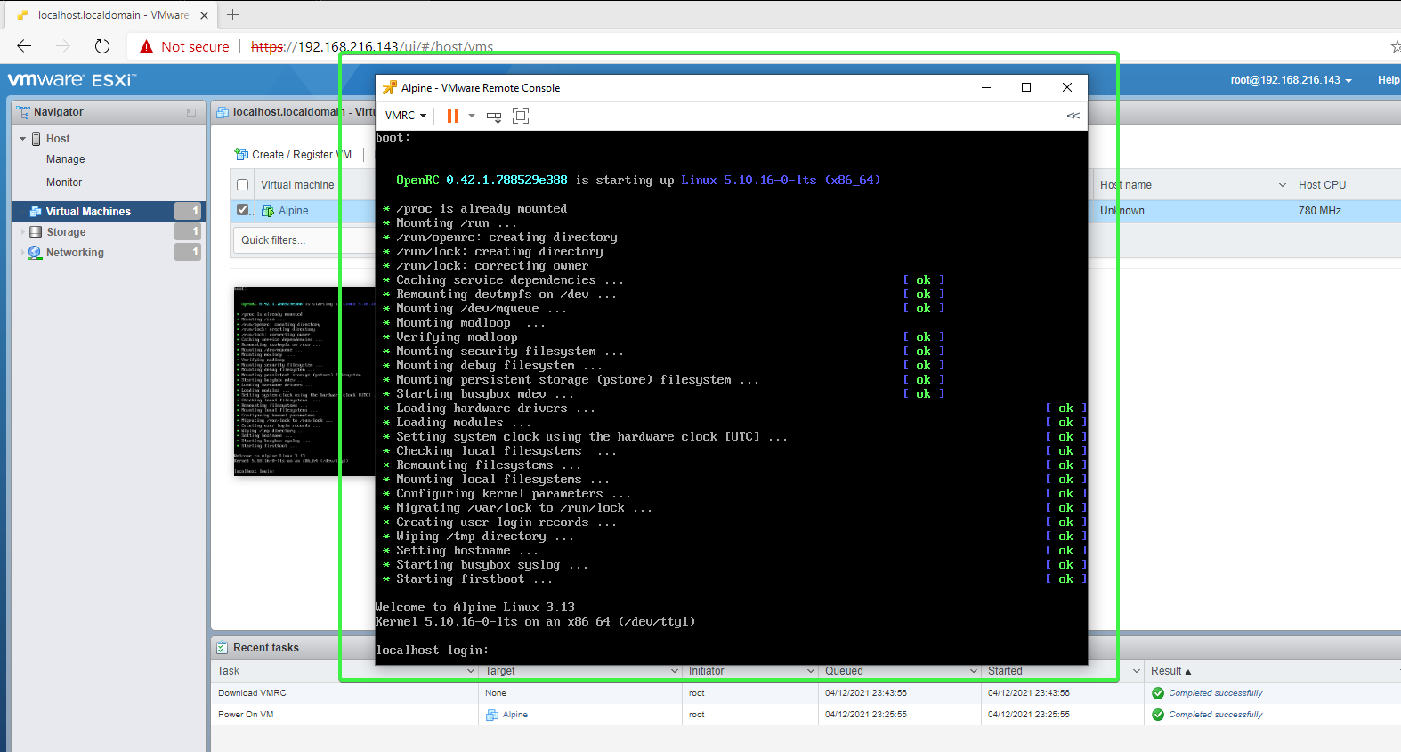Open Queued column dropdown arrow
This screenshot has height=752, width=1401.
coord(974,671)
